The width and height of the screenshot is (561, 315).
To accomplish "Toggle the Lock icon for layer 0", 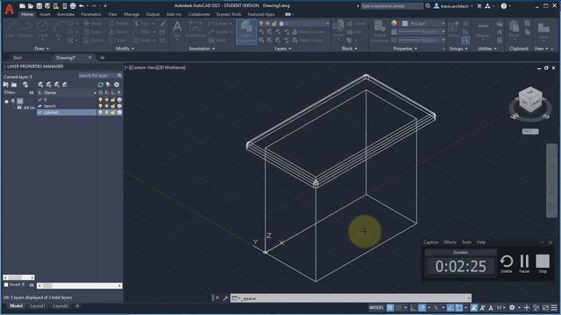I will point(113,100).
